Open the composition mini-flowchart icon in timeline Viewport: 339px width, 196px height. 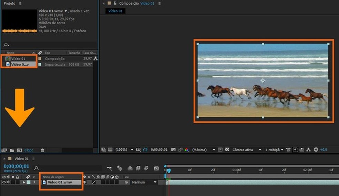click(109, 168)
